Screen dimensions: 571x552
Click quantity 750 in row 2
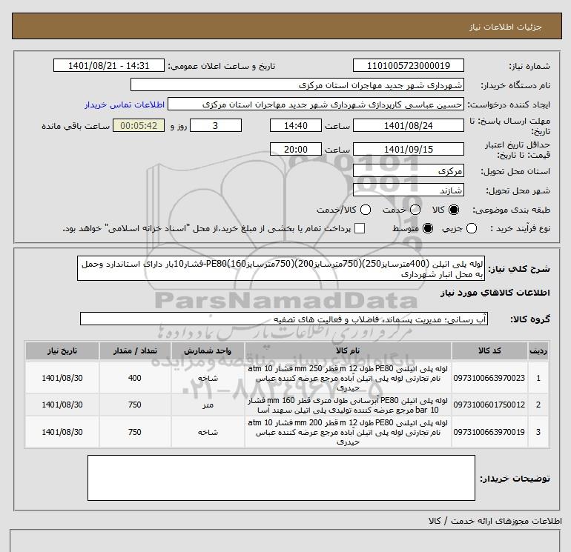tap(135, 405)
